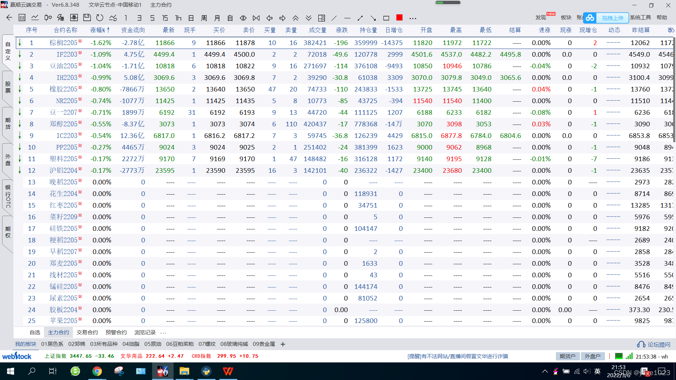The width and height of the screenshot is (676, 380).
Task: Click the circular refresh icon
Action: click(100, 18)
